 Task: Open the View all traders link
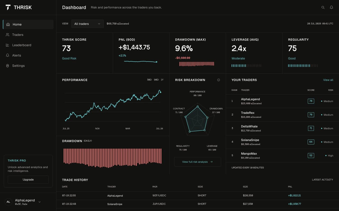pos(328,80)
